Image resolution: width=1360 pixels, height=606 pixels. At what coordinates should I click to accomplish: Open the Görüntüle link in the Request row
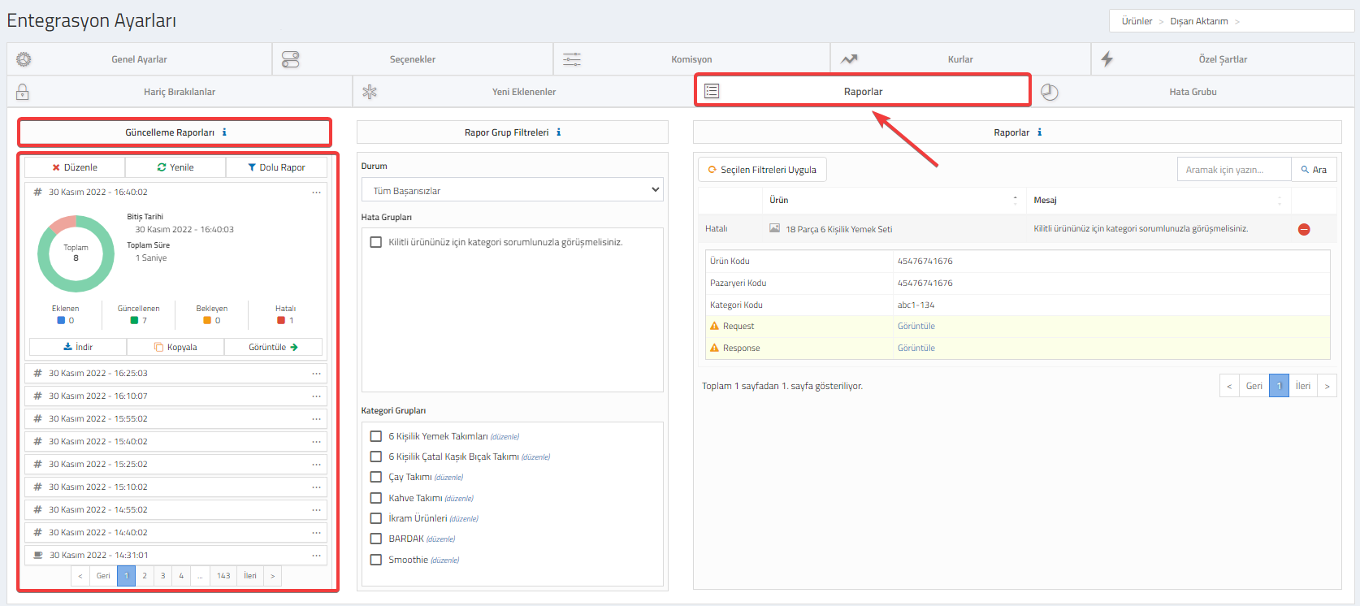point(916,327)
